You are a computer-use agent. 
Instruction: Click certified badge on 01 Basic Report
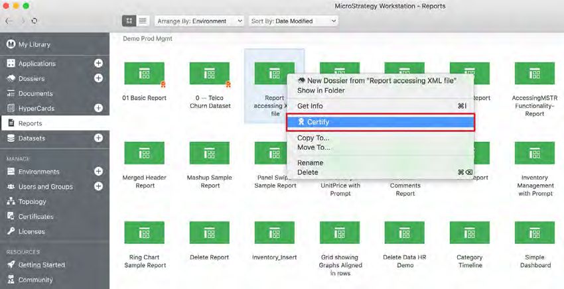tap(163, 84)
